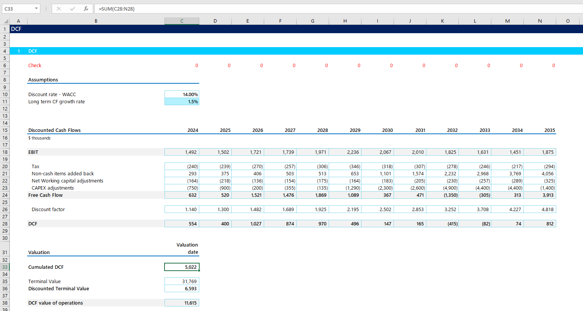Select the 2032 DCF cell showing (415)
Viewport: 583px width, 311px height.
point(442,224)
